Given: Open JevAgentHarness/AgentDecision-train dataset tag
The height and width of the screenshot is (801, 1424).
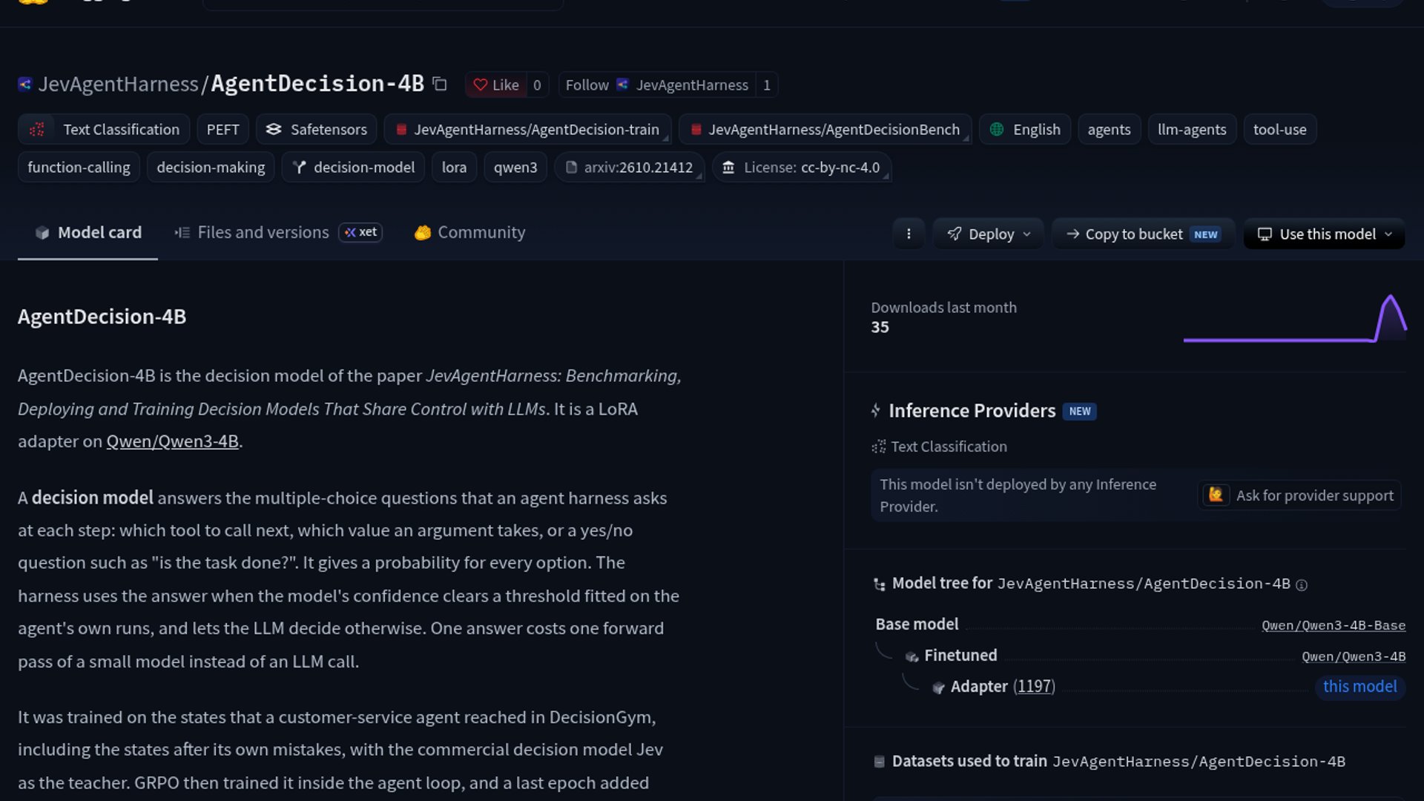Looking at the screenshot, I should [527, 129].
